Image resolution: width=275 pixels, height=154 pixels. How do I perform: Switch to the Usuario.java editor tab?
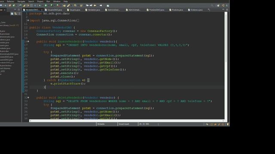pyautogui.click(x=73, y=10)
